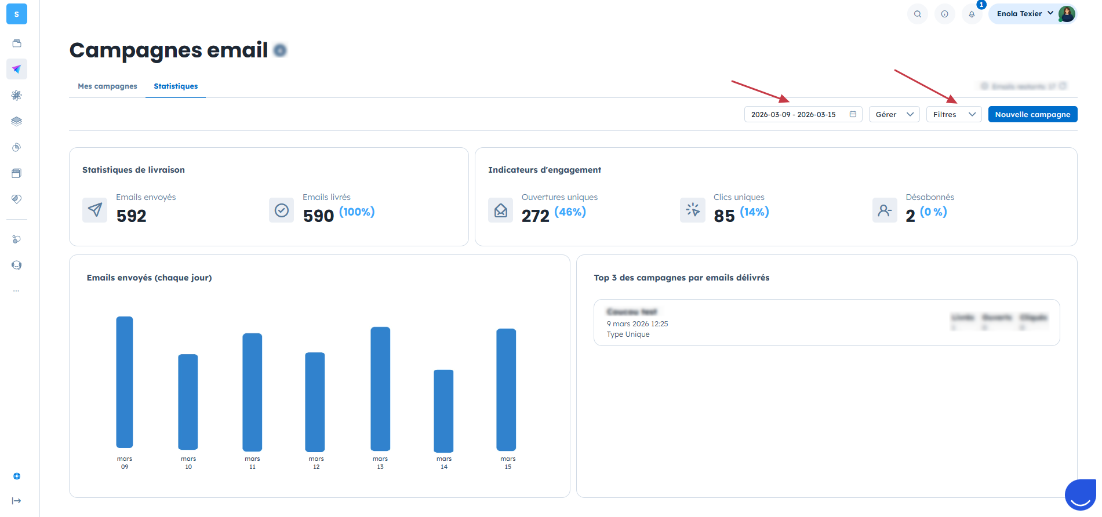Open the headset support sidebar icon
1102x517 pixels.
[x=17, y=265]
